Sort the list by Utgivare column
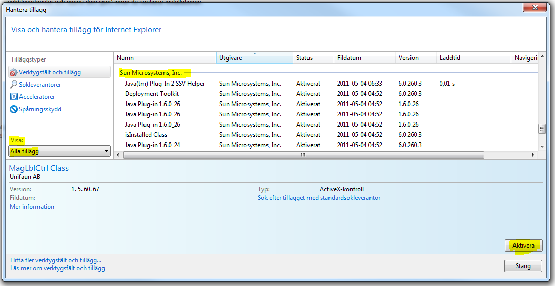Image resolution: width=555 pixels, height=286 pixels. (255, 58)
